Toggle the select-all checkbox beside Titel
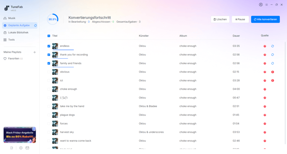This screenshot has height=154, width=287. pos(49,36)
